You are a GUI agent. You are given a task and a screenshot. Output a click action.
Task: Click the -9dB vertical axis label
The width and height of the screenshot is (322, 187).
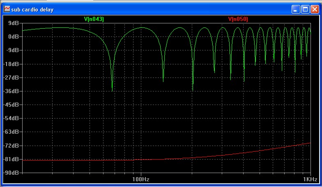[x=12, y=50]
